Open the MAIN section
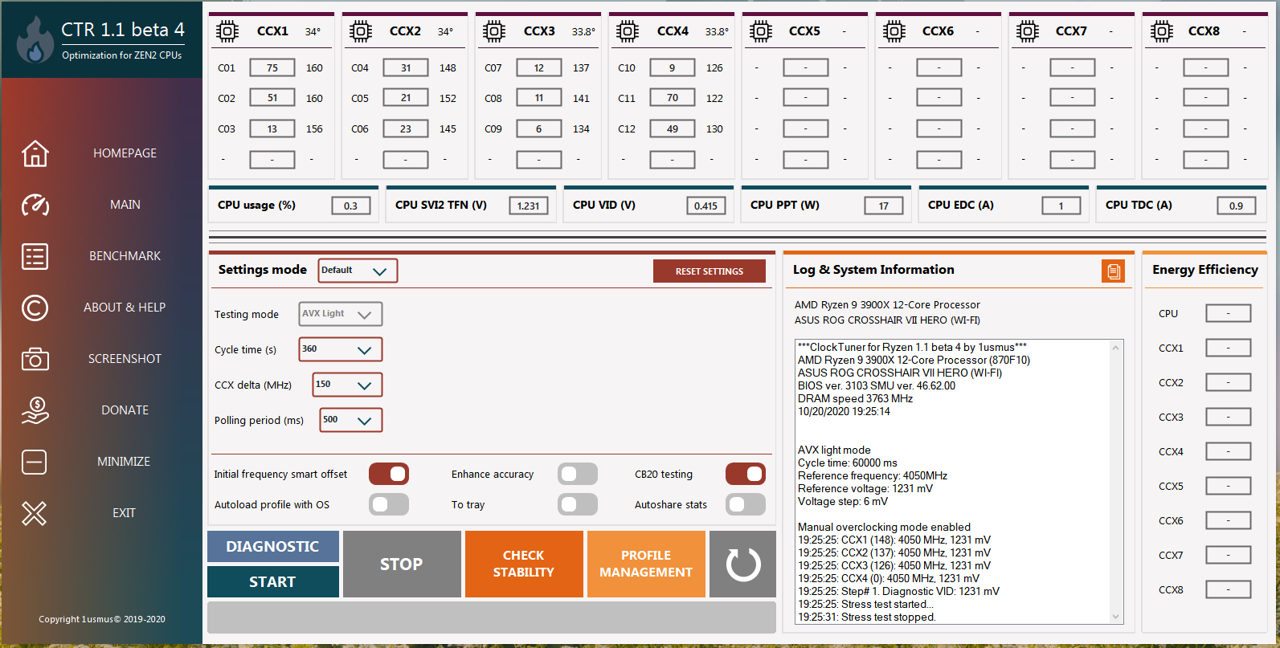Viewport: 1280px width, 648px height. (x=125, y=205)
